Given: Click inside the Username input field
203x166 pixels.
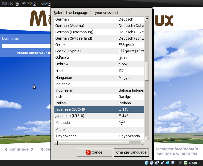Looking at the screenshot, I should coord(25,46).
